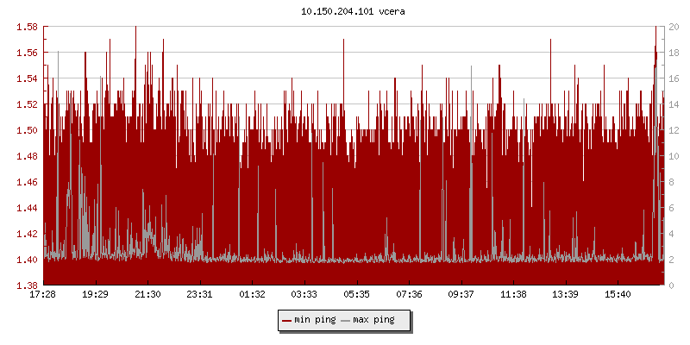Pick the 05:35 time axis label
The height and width of the screenshot is (345, 690).
coord(356,295)
